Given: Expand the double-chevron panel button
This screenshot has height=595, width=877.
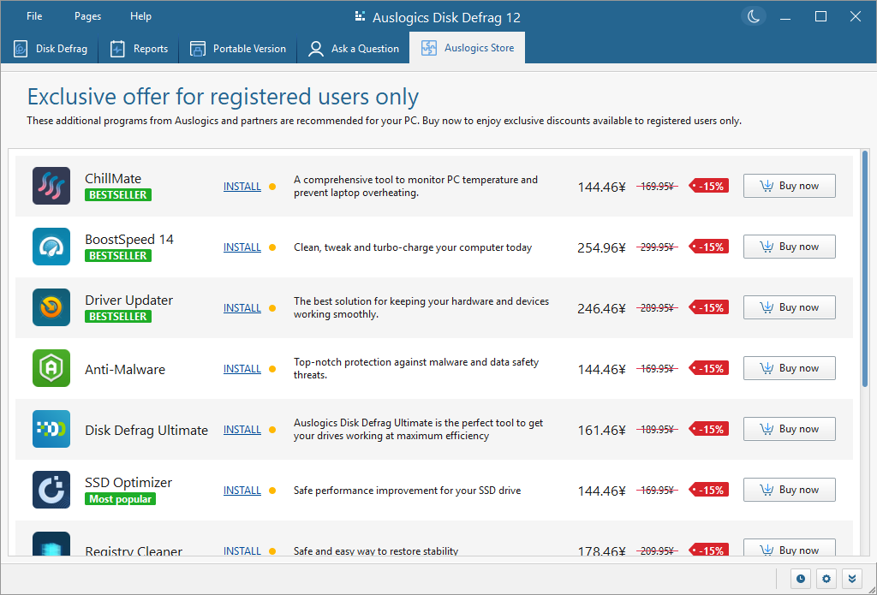Looking at the screenshot, I should [x=852, y=579].
